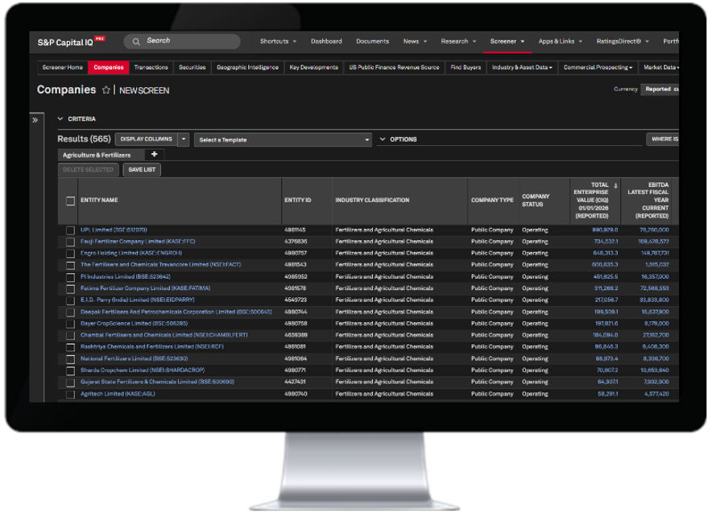The image size is (712, 518).
Task: Open US Public Finance Revenue Source tab
Action: (394, 68)
